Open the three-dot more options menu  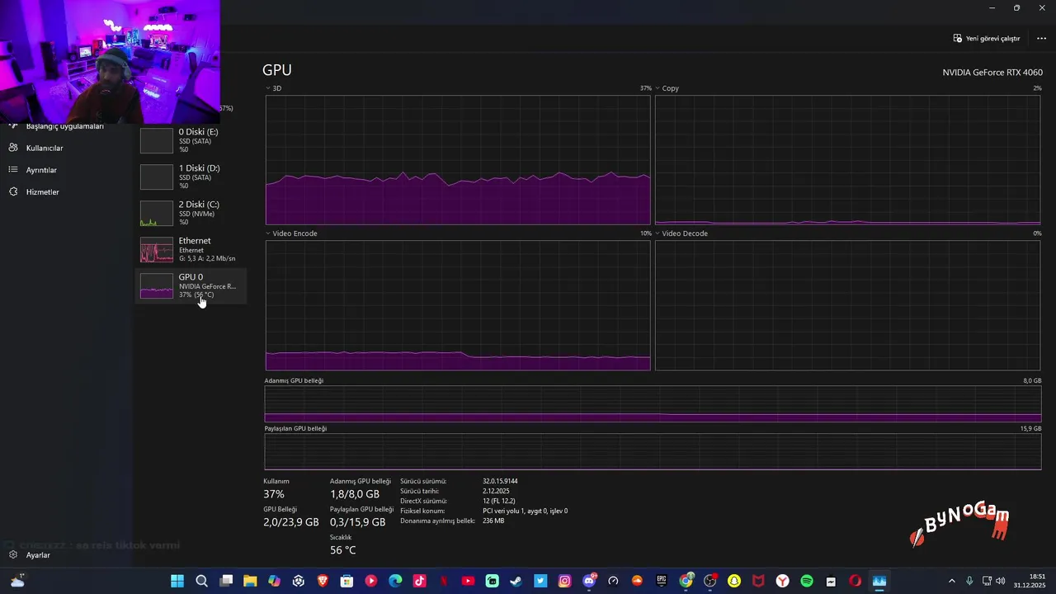pyautogui.click(x=1041, y=38)
